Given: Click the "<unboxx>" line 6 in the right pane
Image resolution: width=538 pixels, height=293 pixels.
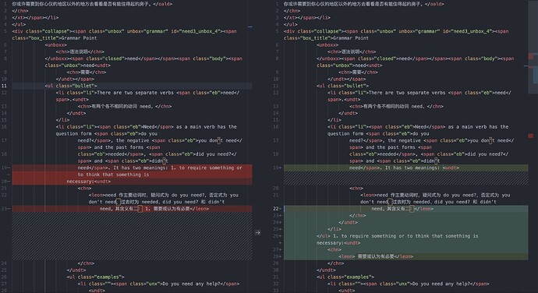Looking at the screenshot, I should (327, 45).
